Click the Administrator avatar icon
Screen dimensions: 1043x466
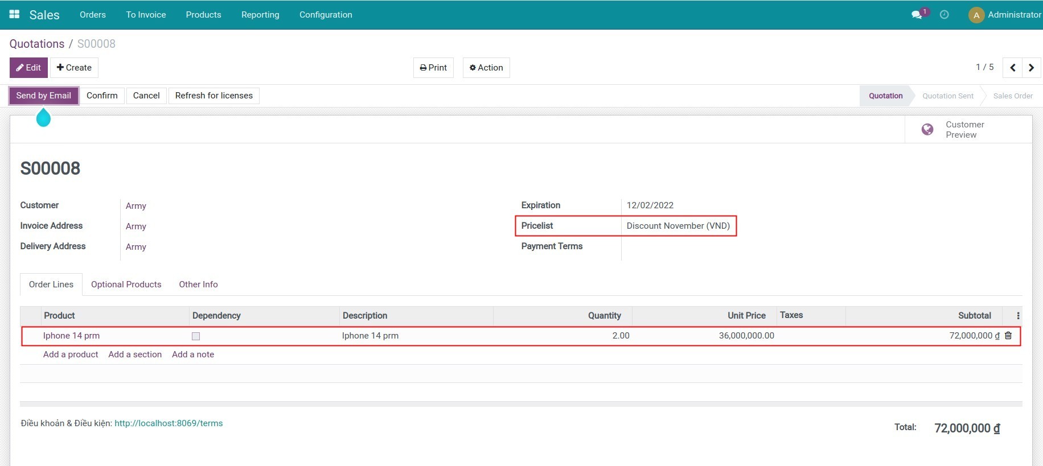976,15
